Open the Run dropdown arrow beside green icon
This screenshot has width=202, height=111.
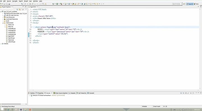tap(59, 4)
